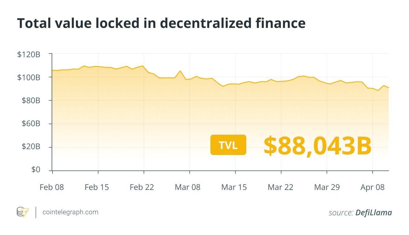
Task: Click the $120B y-axis label
Action: point(28,54)
